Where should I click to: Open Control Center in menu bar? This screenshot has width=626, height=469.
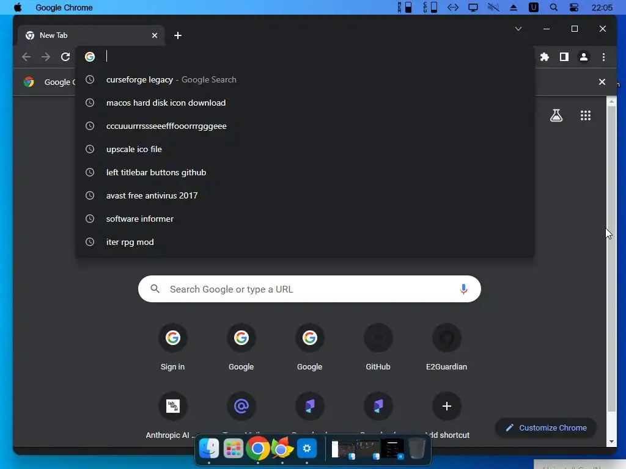click(x=574, y=7)
